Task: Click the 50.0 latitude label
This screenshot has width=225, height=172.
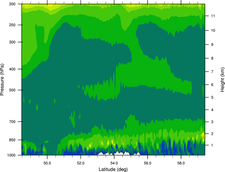Action: click(x=47, y=163)
